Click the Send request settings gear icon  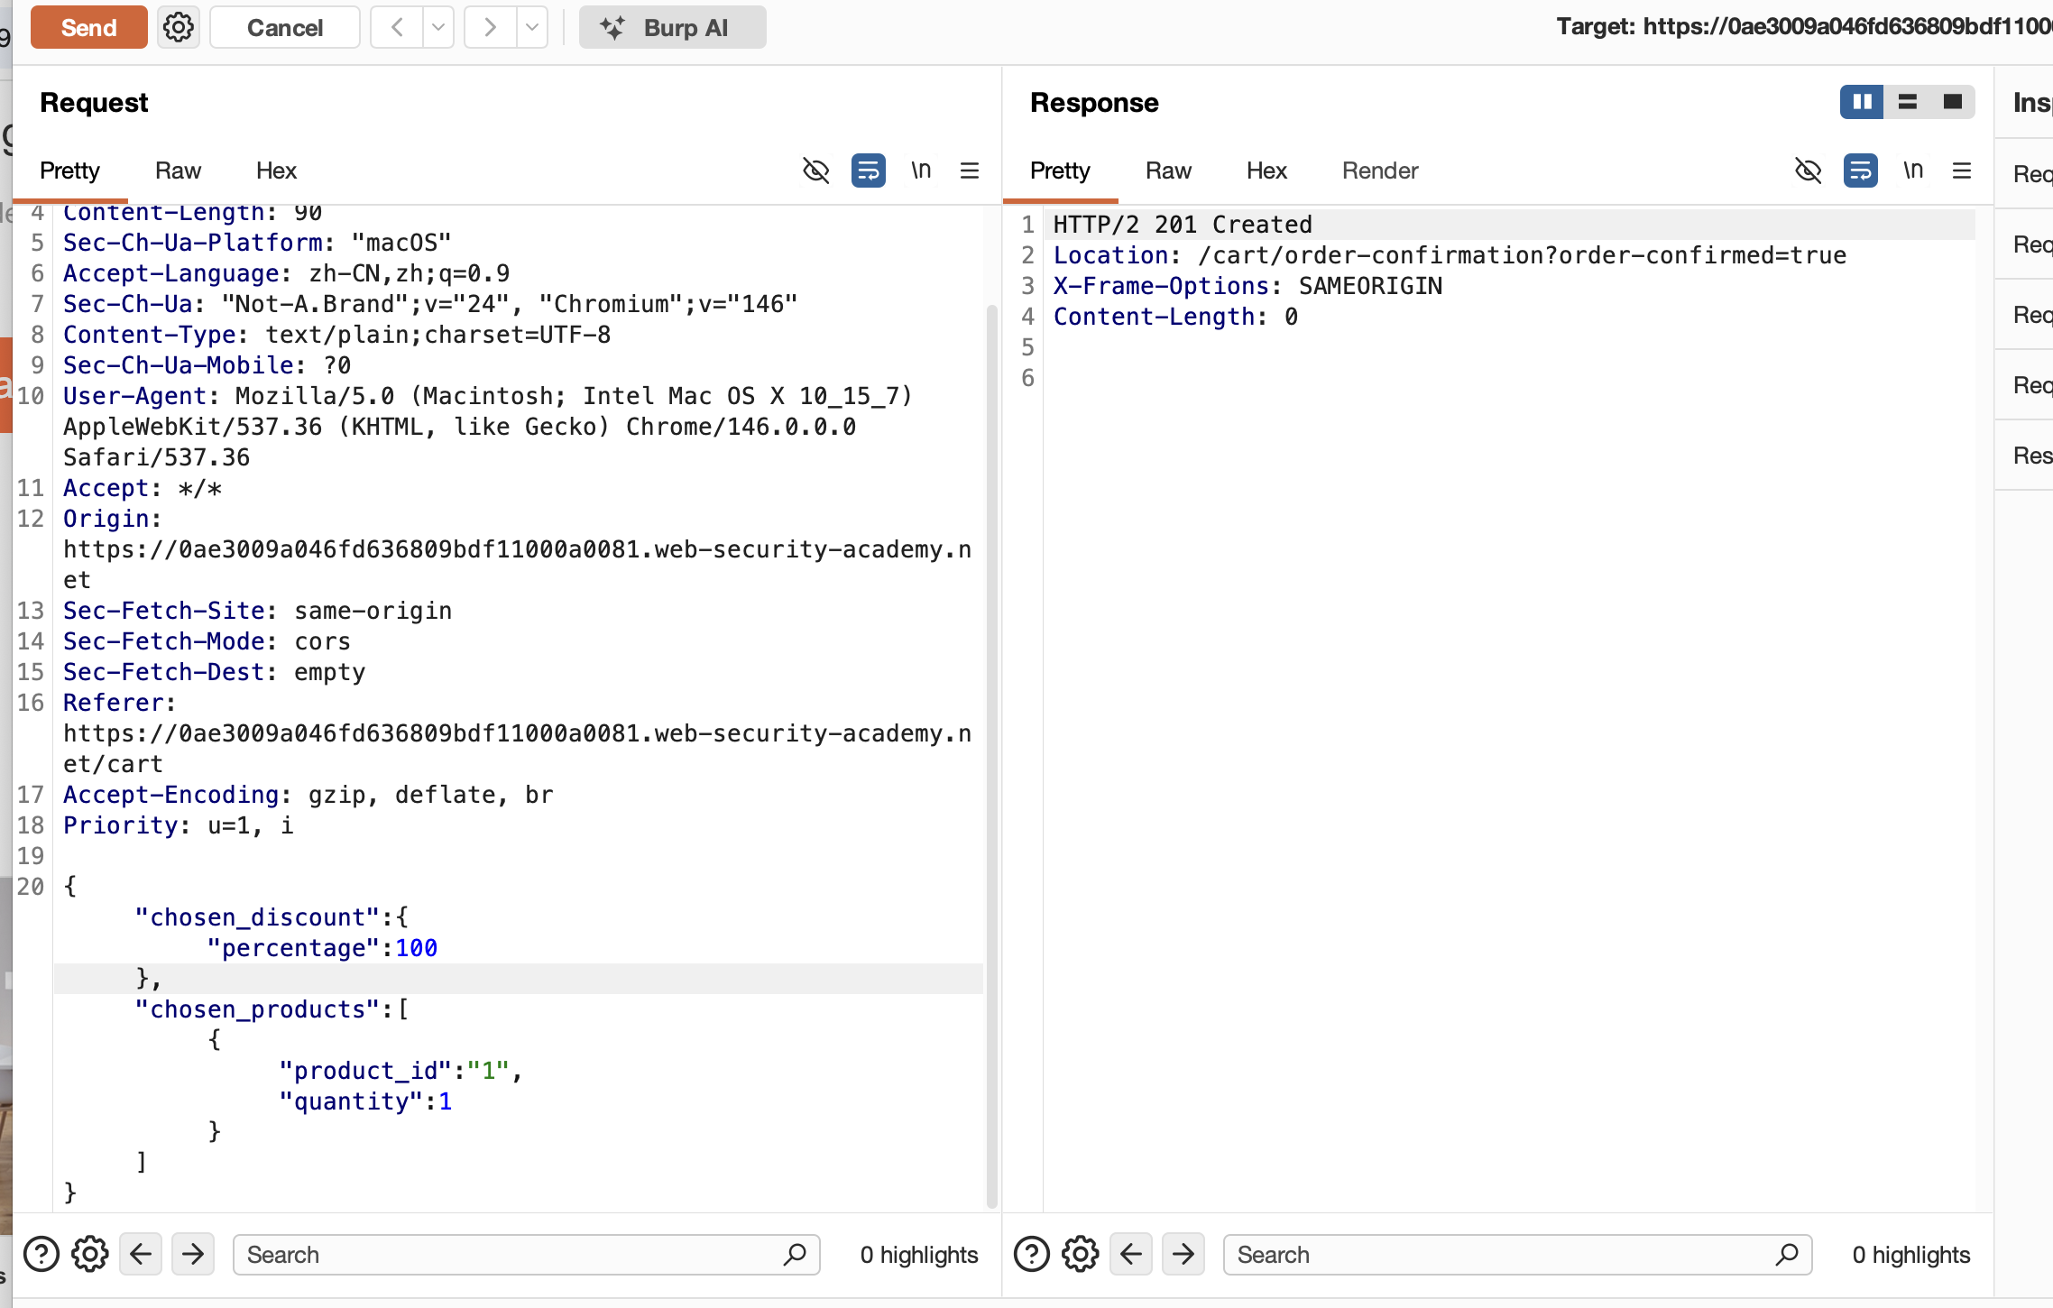click(178, 27)
